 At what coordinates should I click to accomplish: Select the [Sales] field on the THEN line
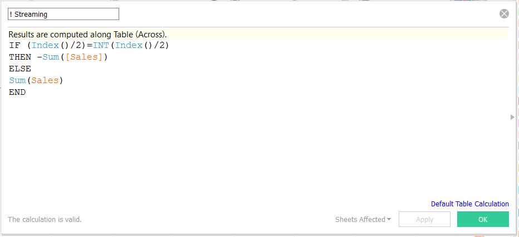coord(84,57)
